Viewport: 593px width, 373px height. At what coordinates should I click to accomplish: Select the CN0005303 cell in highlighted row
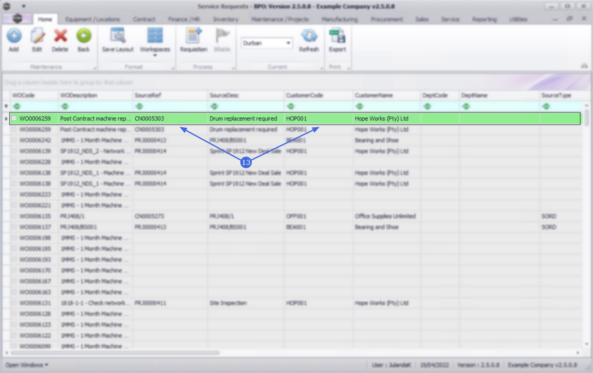point(170,119)
